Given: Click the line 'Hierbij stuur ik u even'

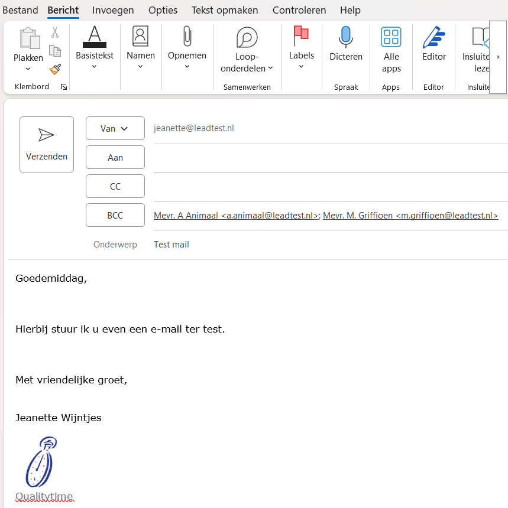Looking at the screenshot, I should 120,329.
